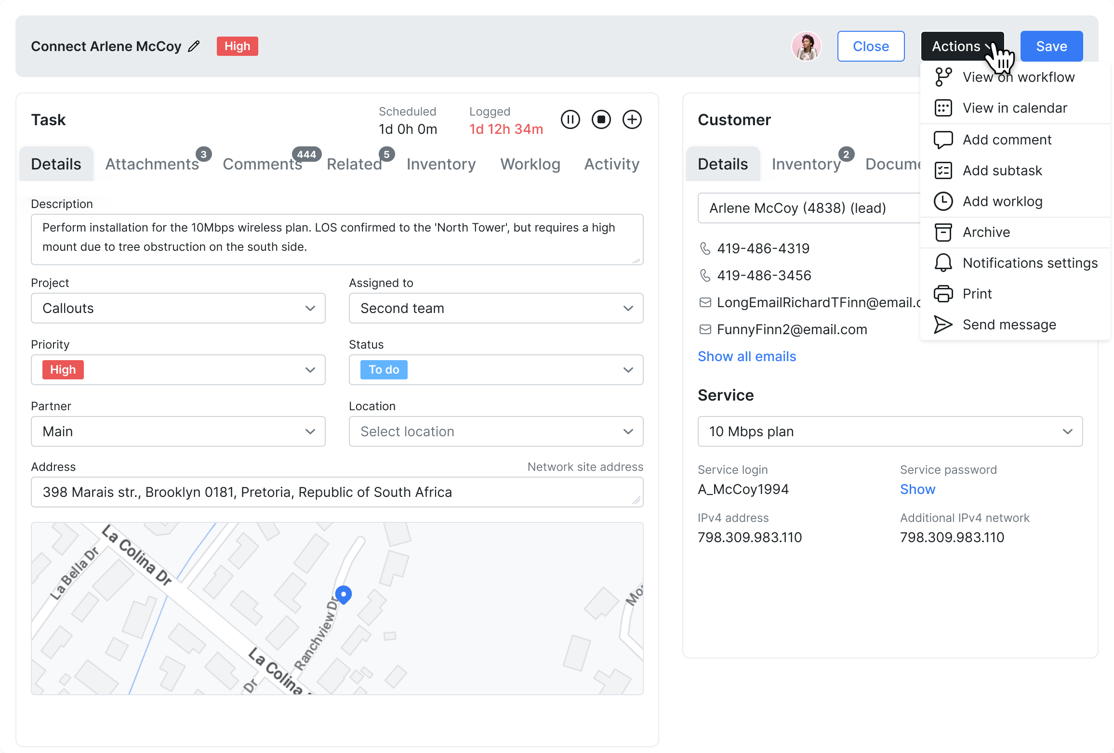Open the assignee avatar in header
Screen dimensions: 1114x753
coord(806,46)
